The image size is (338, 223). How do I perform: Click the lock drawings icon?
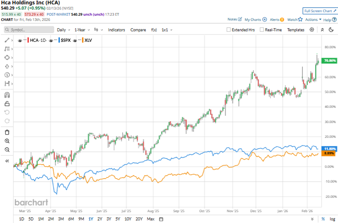coord(7,103)
